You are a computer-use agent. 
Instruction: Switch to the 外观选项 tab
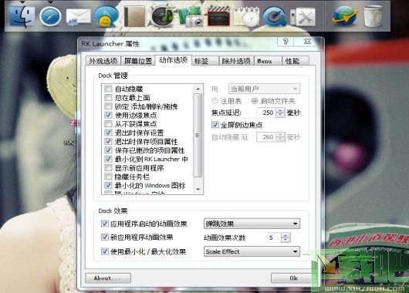coord(103,61)
